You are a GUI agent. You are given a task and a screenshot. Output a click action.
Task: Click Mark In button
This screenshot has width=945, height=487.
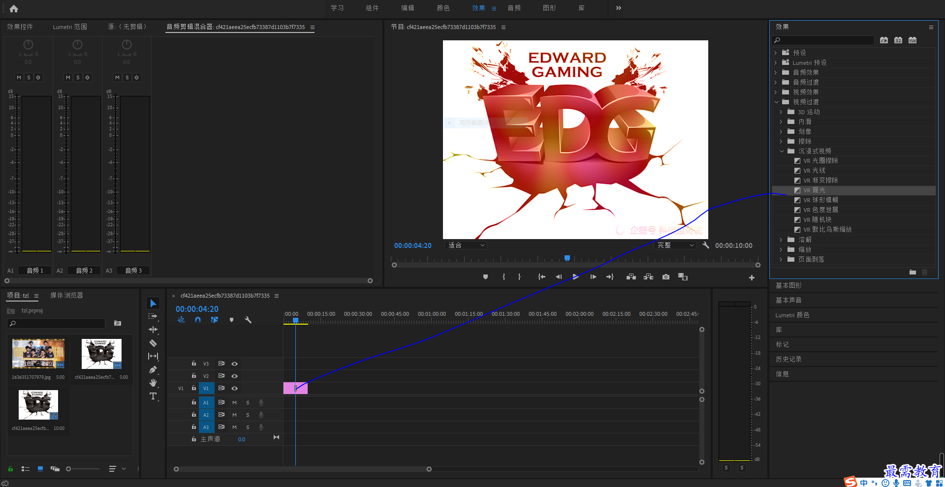point(504,277)
